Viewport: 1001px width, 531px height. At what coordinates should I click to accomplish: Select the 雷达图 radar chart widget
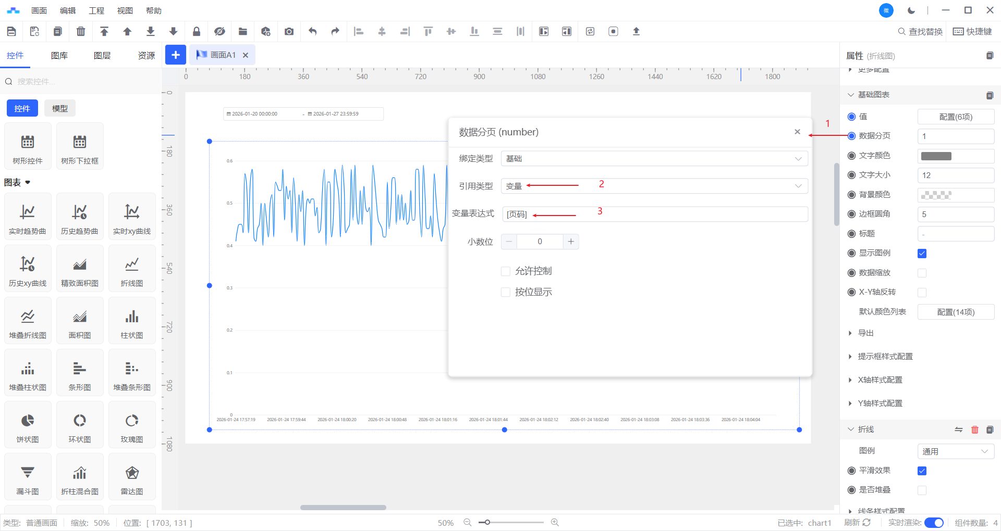click(132, 477)
